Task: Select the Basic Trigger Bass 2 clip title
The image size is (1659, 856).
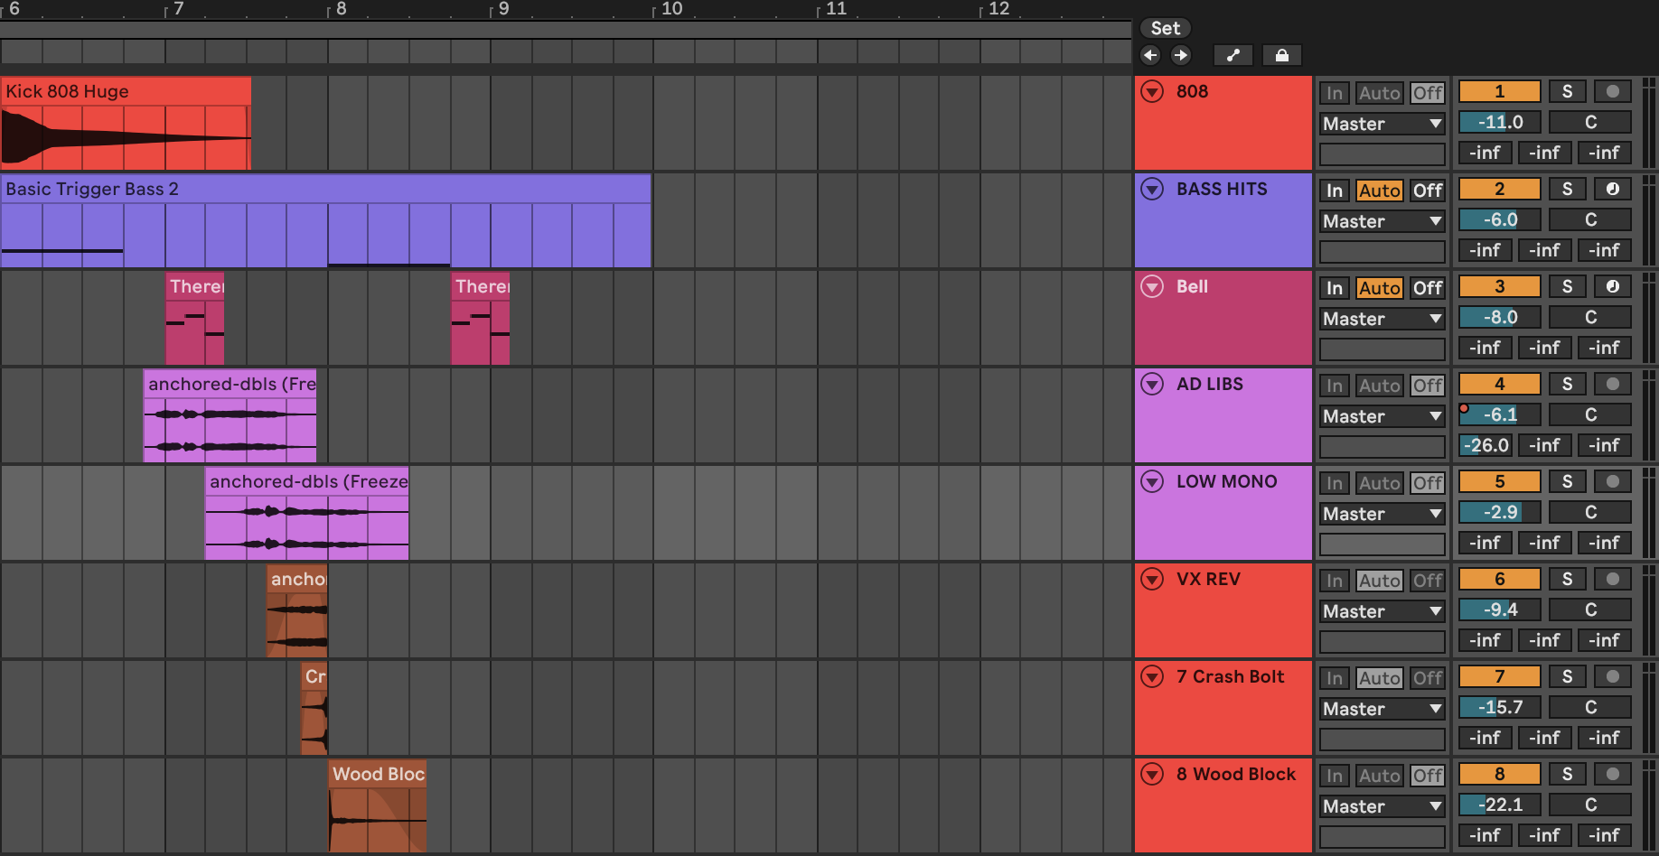Action: click(x=92, y=189)
